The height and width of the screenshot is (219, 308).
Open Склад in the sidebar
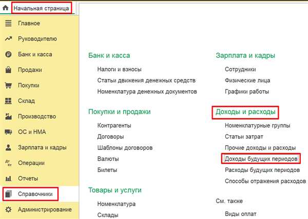[26, 101]
